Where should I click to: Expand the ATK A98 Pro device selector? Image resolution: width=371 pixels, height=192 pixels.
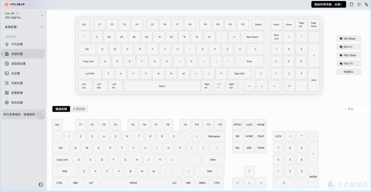coord(23,15)
